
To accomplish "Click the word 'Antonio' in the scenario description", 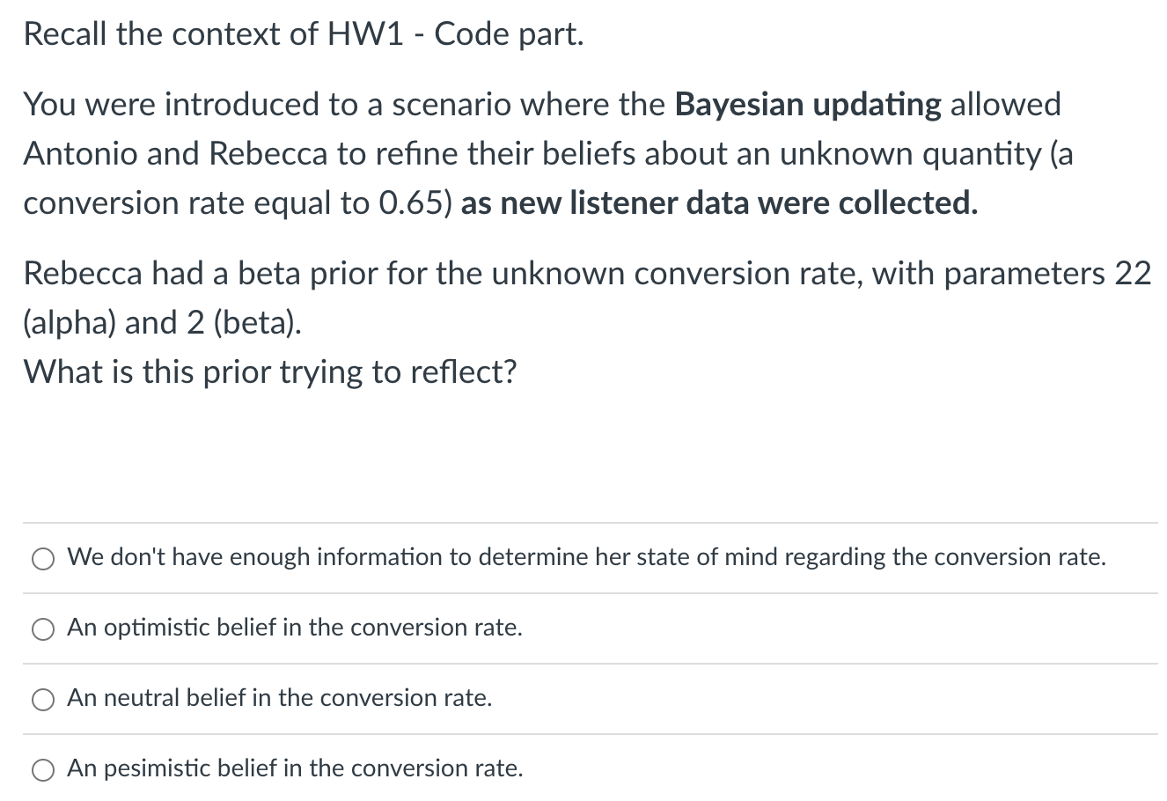I will [x=80, y=153].
